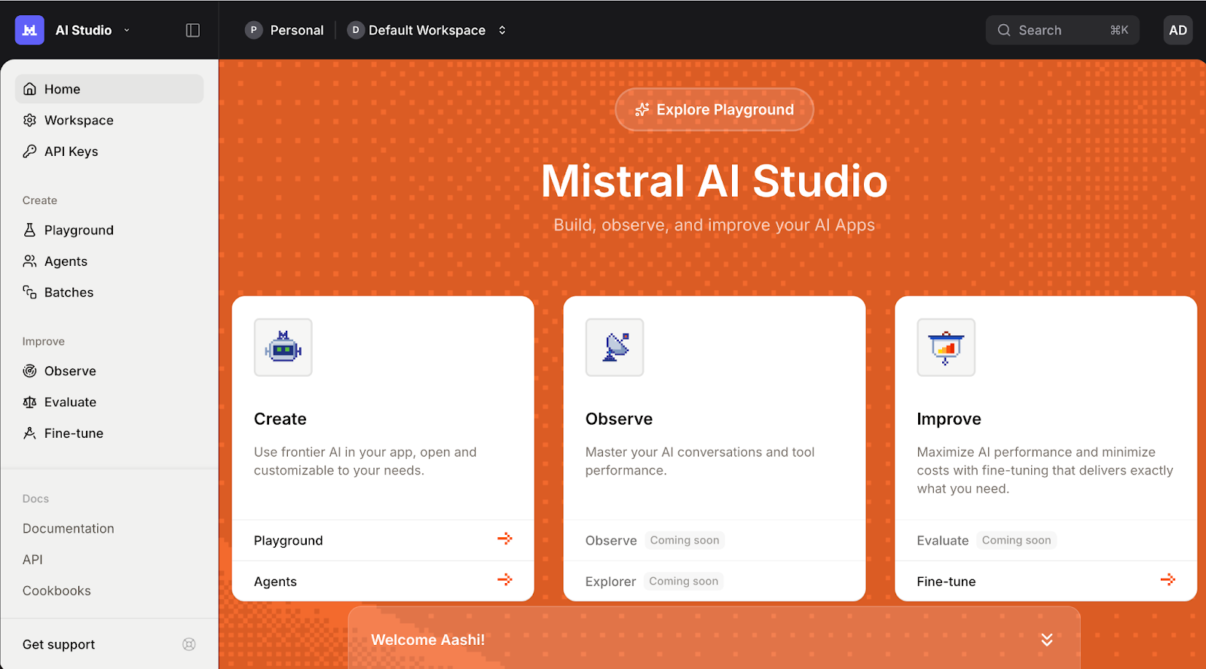1206x669 pixels.
Task: Collapse the sidebar with the panel toggle icon
Action: coord(193,30)
